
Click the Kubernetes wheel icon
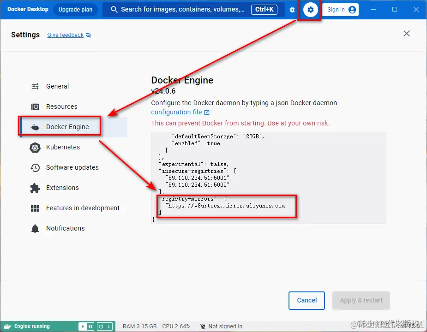35,148
